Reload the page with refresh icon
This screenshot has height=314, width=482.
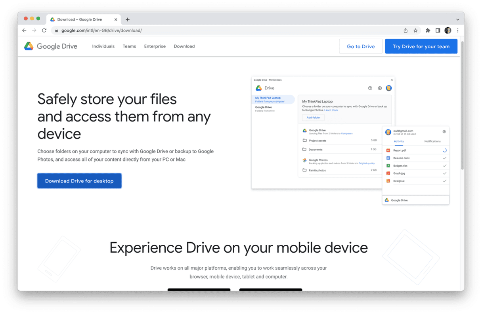click(x=44, y=30)
